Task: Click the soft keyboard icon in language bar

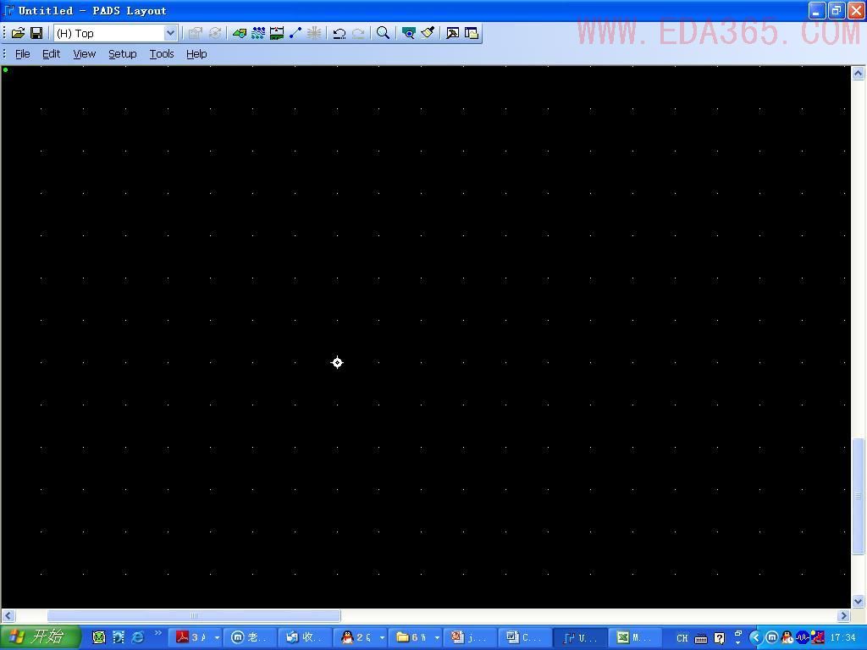Action: (x=701, y=639)
